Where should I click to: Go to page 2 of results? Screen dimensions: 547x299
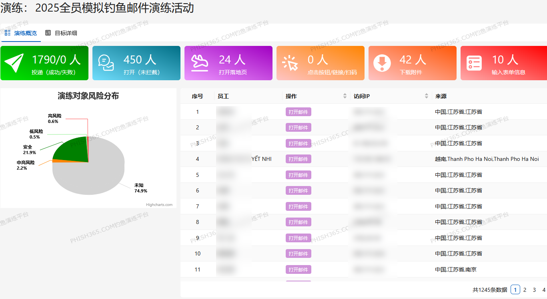525,290
